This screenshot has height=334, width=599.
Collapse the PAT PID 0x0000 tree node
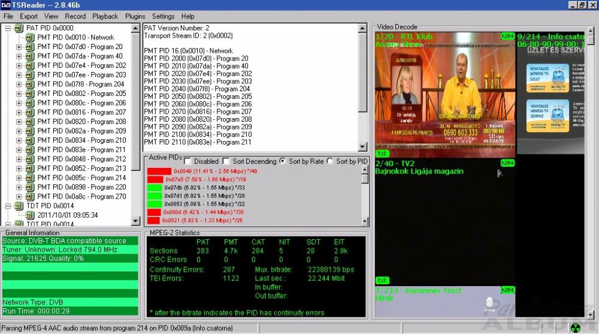tap(8, 28)
